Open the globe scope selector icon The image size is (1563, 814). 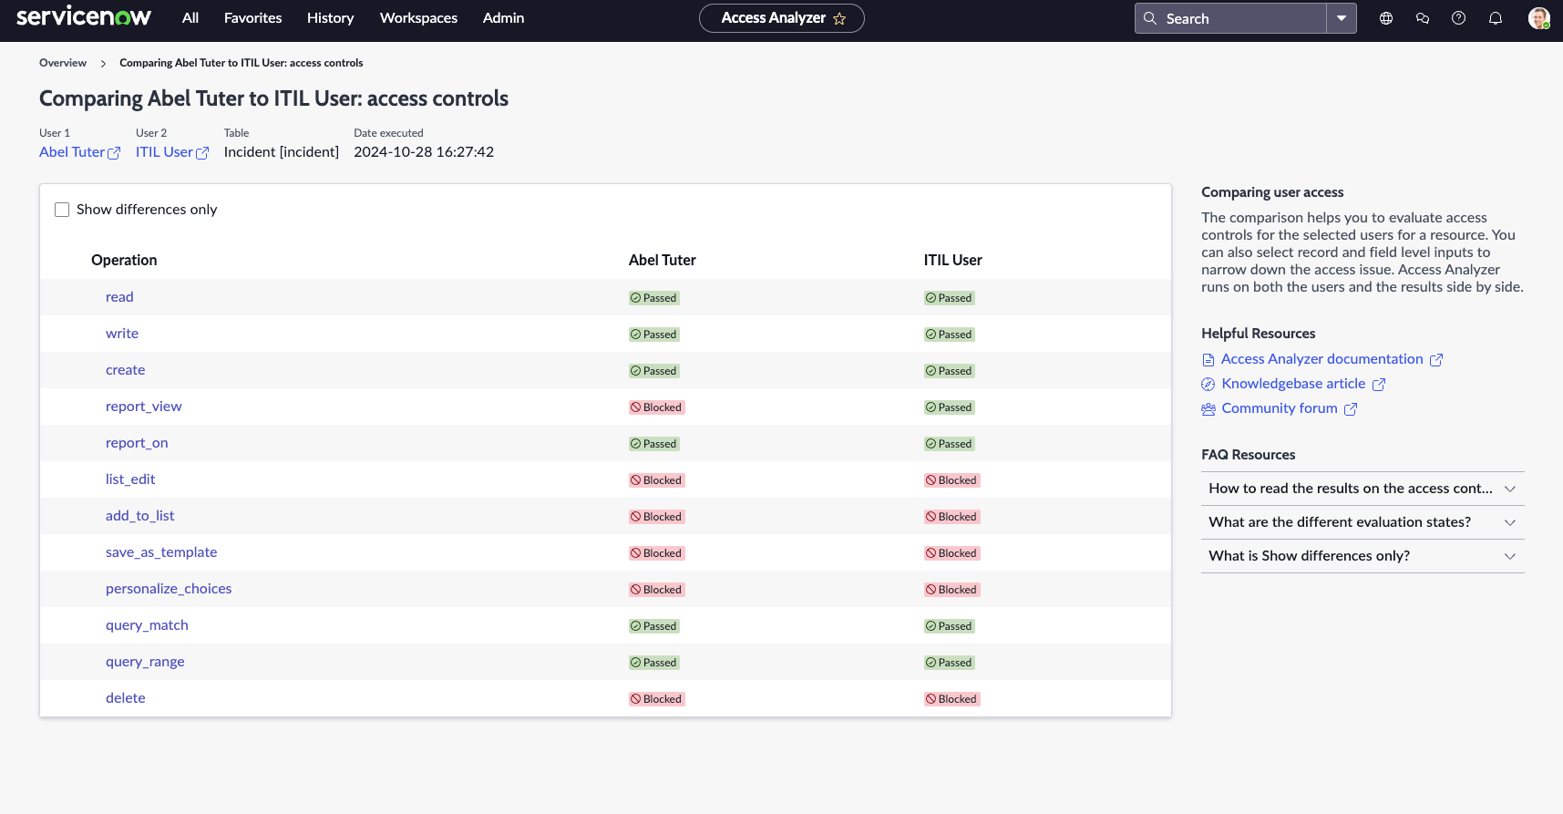pos(1386,18)
